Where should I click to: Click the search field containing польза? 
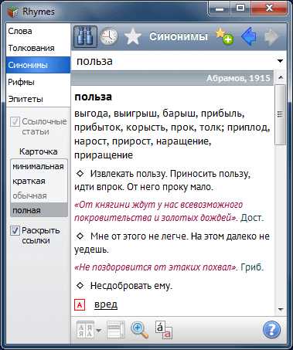tap(173, 61)
